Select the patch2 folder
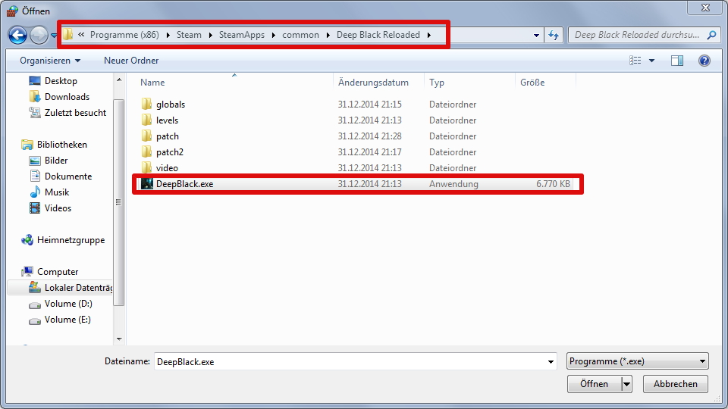 [x=170, y=152]
